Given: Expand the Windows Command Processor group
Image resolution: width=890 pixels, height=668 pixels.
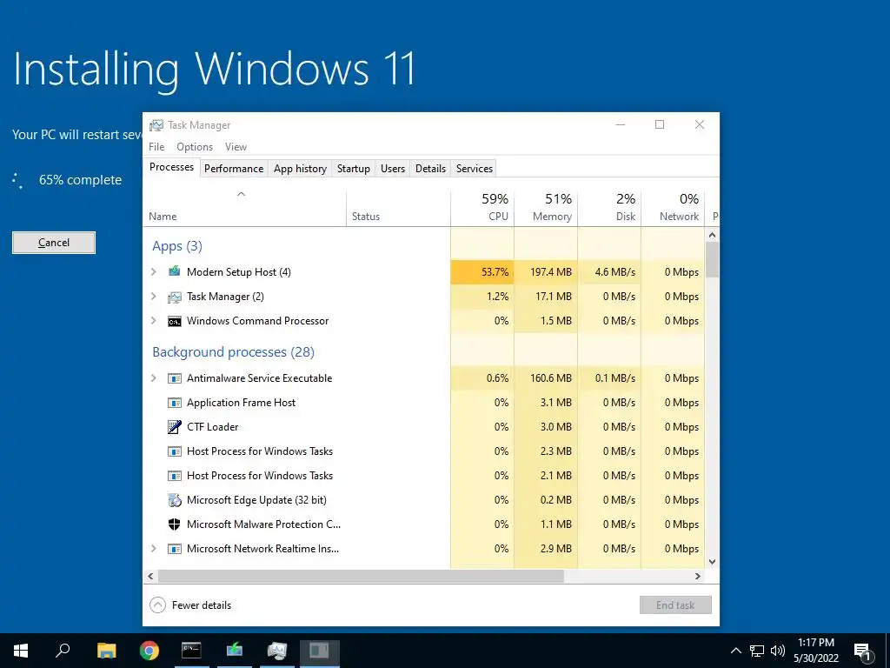Looking at the screenshot, I should coord(153,321).
